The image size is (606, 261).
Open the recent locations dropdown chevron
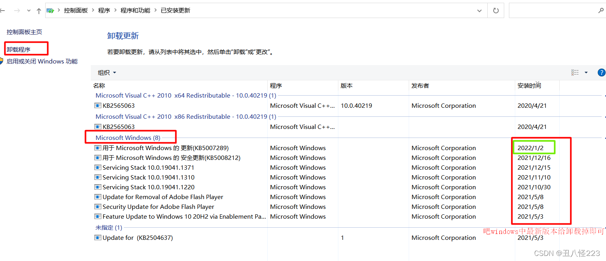29,11
